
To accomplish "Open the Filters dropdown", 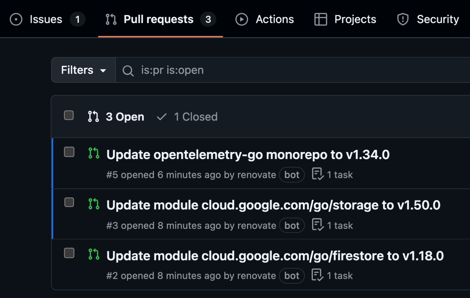I will tap(83, 70).
